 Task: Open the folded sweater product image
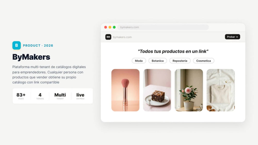click(x=221, y=90)
